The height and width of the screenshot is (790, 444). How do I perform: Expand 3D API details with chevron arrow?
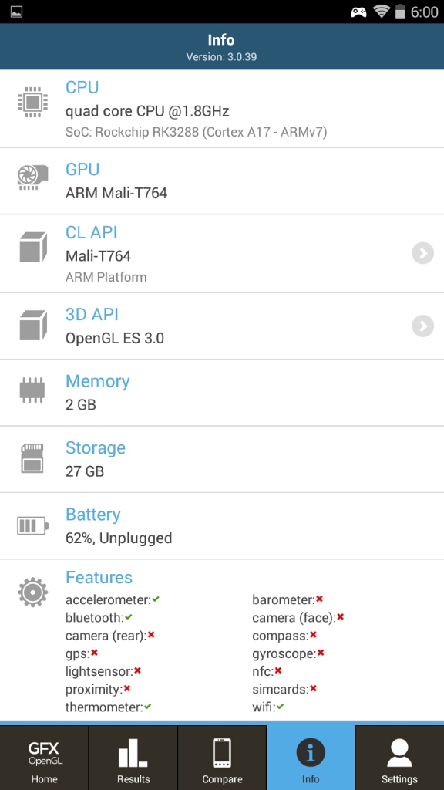[x=423, y=326]
